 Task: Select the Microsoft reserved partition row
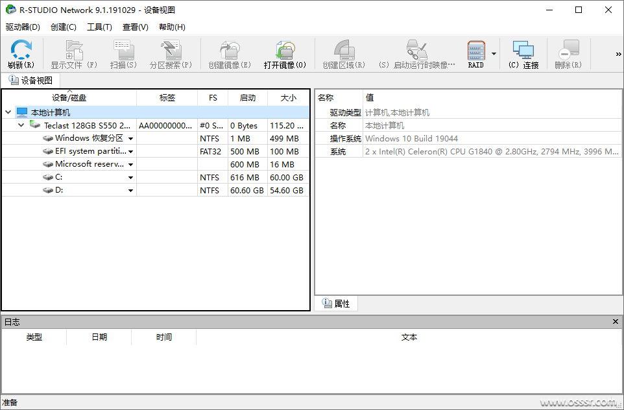point(156,164)
